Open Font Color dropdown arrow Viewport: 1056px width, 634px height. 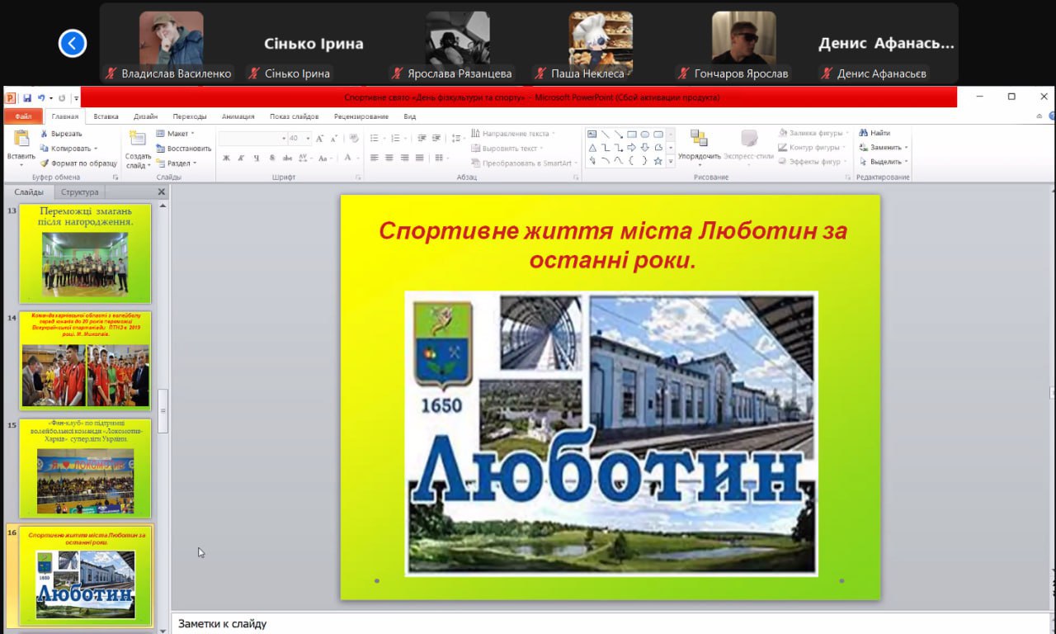point(358,158)
